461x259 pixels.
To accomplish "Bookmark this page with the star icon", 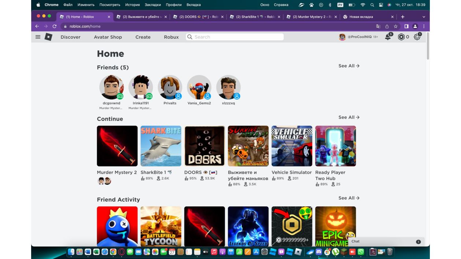I will point(396,26).
